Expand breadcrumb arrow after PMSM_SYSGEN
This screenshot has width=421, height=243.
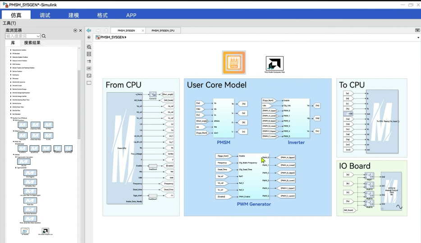(126, 37)
